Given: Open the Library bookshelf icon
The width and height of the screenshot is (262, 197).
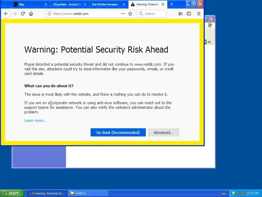Looking at the screenshot, I should 181,14.
